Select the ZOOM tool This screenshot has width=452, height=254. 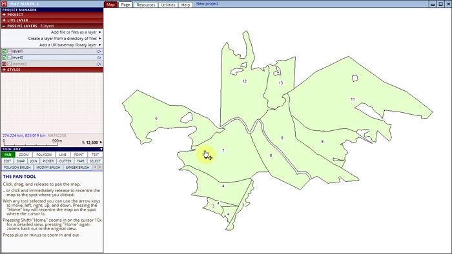pos(24,155)
